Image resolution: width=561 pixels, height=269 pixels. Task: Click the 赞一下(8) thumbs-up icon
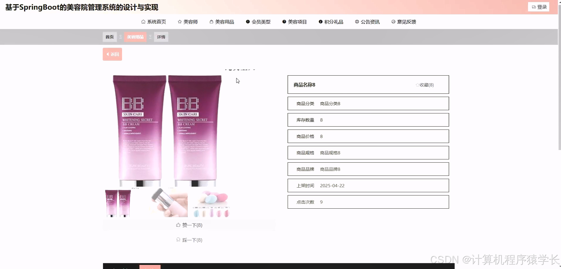[178, 225]
